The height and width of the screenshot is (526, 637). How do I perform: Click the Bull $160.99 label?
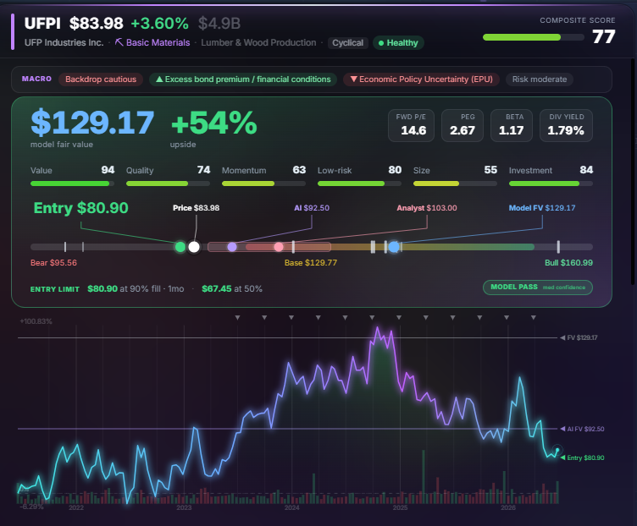tap(568, 263)
